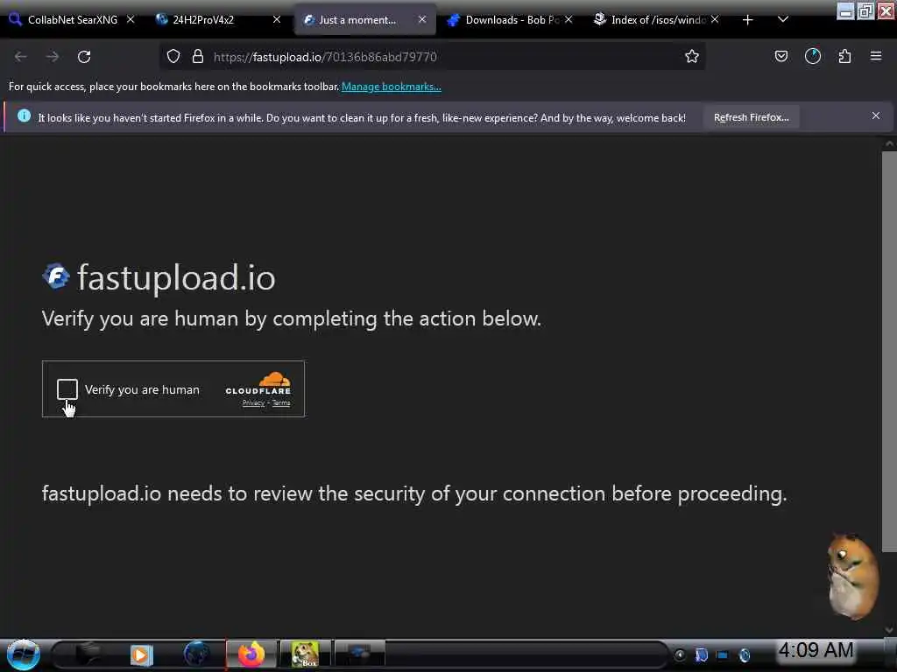Screen dimensions: 897x672
Task: Click the padlock site info icon
Action: click(x=198, y=57)
